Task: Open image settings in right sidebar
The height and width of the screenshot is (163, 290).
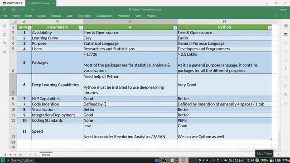Action: pyautogui.click(x=285, y=52)
